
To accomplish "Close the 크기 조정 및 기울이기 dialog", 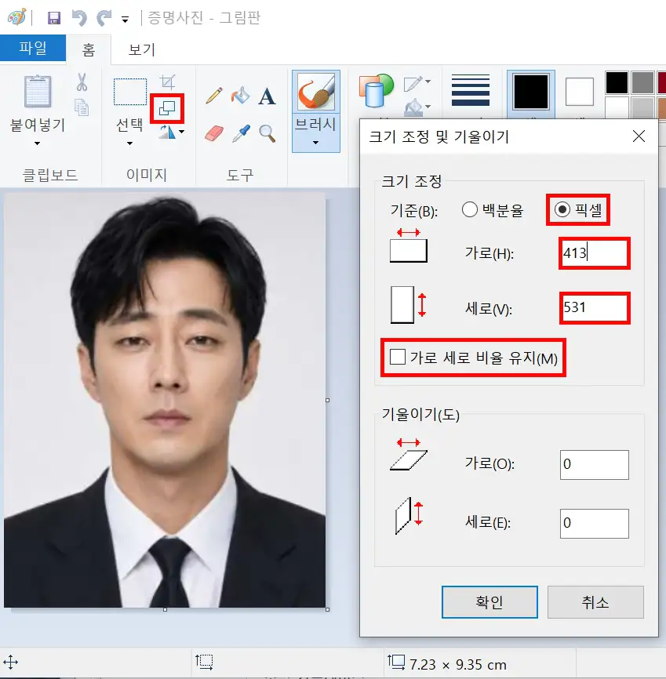I will (x=639, y=136).
